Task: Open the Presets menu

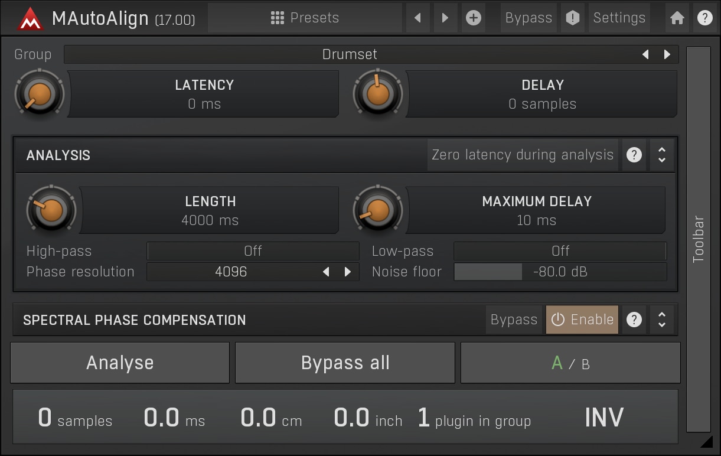Action: pos(305,18)
